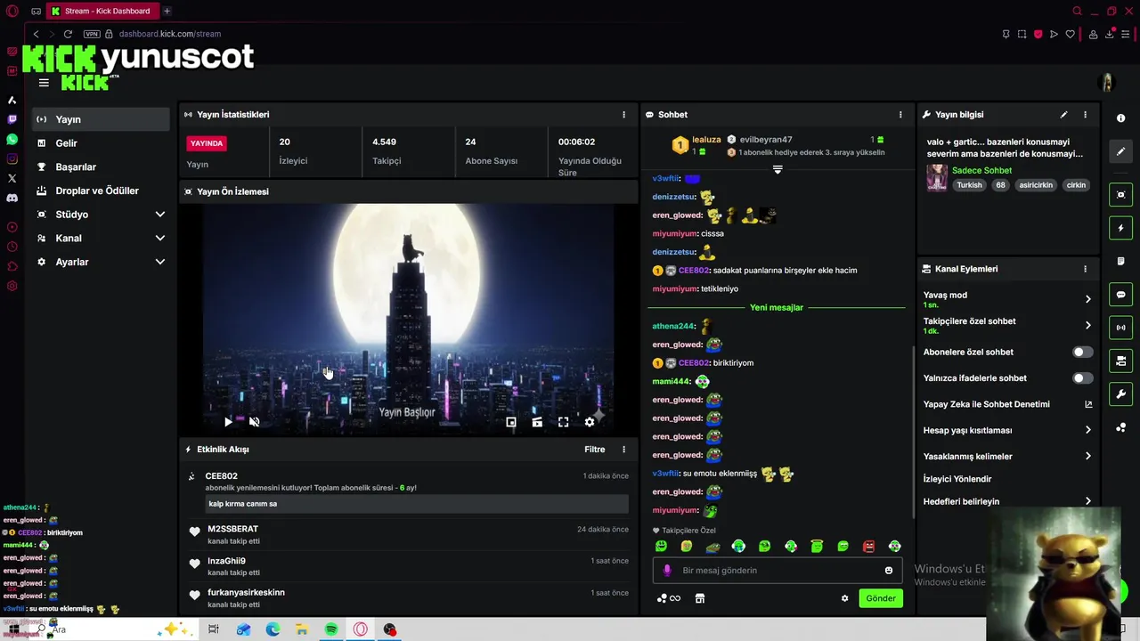Open Etkinlik Akışı three-dot menu

point(623,450)
